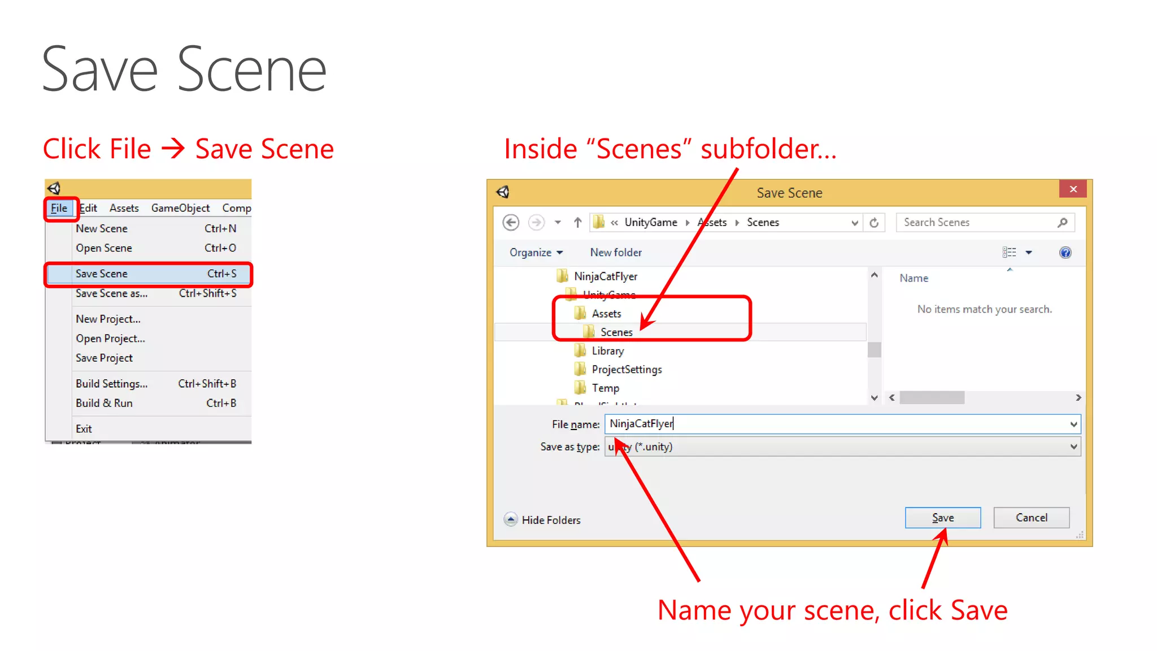Choose Exit from the File menu
This screenshot has height=651, width=1157.
[156, 428]
